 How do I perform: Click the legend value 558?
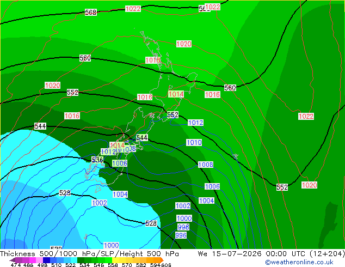coord(113,265)
